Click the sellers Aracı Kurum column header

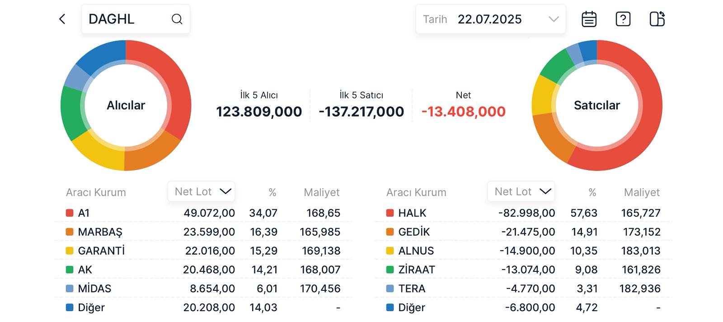pyautogui.click(x=416, y=193)
